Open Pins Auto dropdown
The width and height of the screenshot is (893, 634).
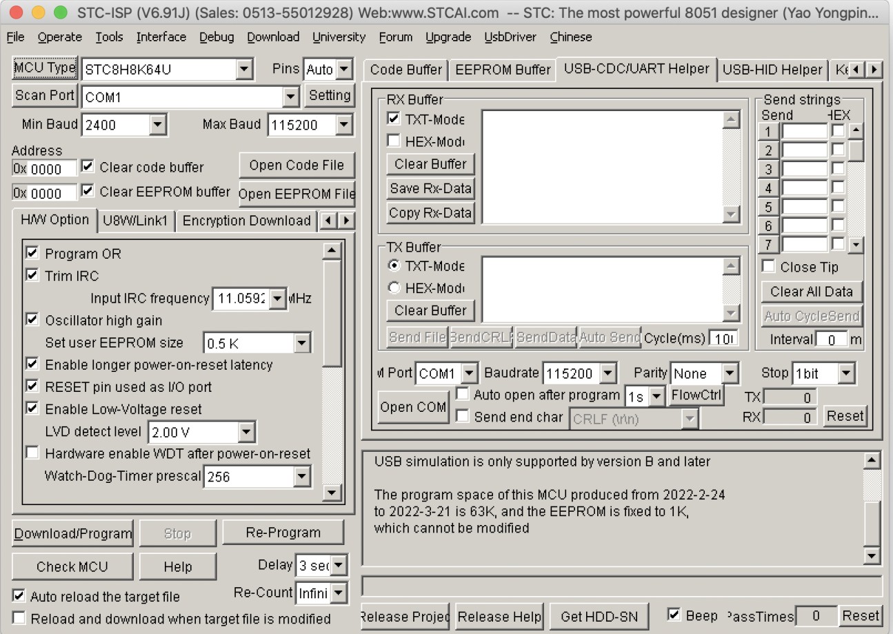[x=344, y=69]
